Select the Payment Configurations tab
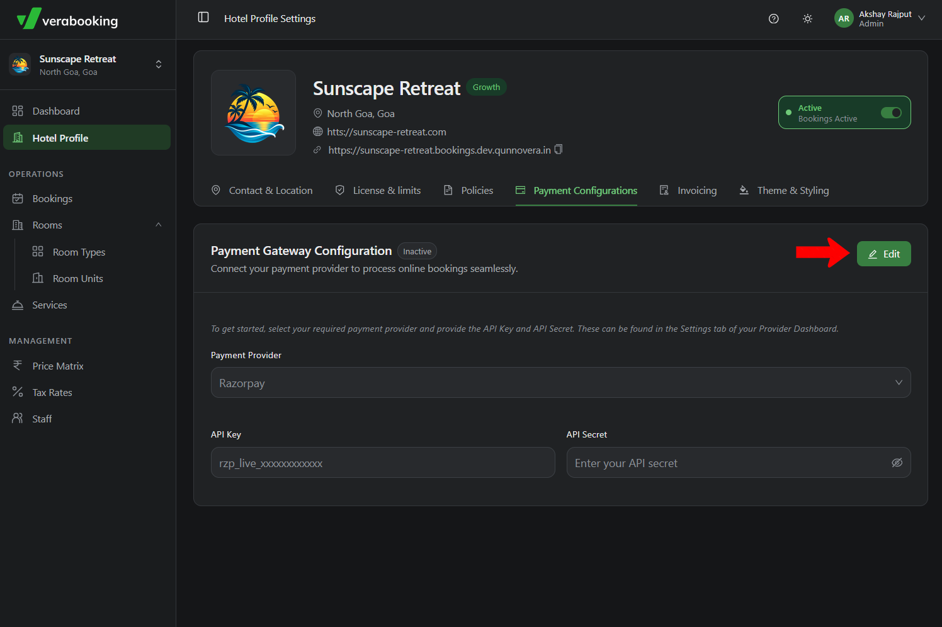The image size is (942, 627). 576,191
